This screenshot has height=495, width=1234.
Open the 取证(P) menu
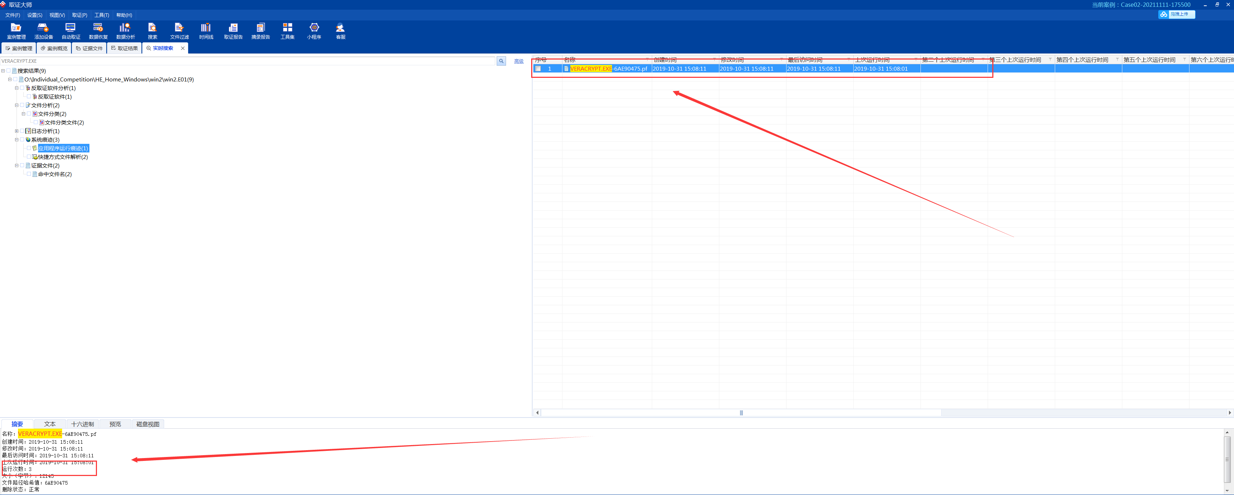(79, 15)
